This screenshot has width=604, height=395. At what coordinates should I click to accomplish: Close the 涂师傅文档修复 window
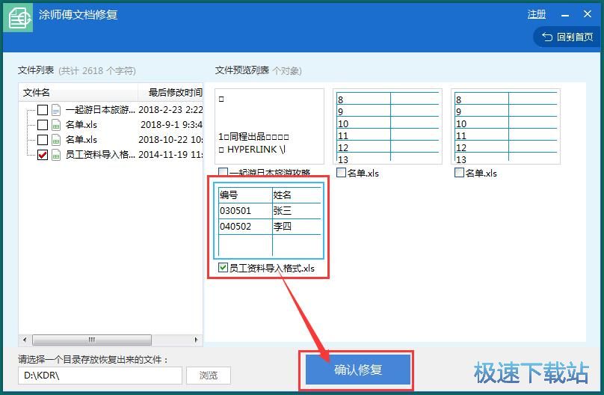pyautogui.click(x=588, y=14)
